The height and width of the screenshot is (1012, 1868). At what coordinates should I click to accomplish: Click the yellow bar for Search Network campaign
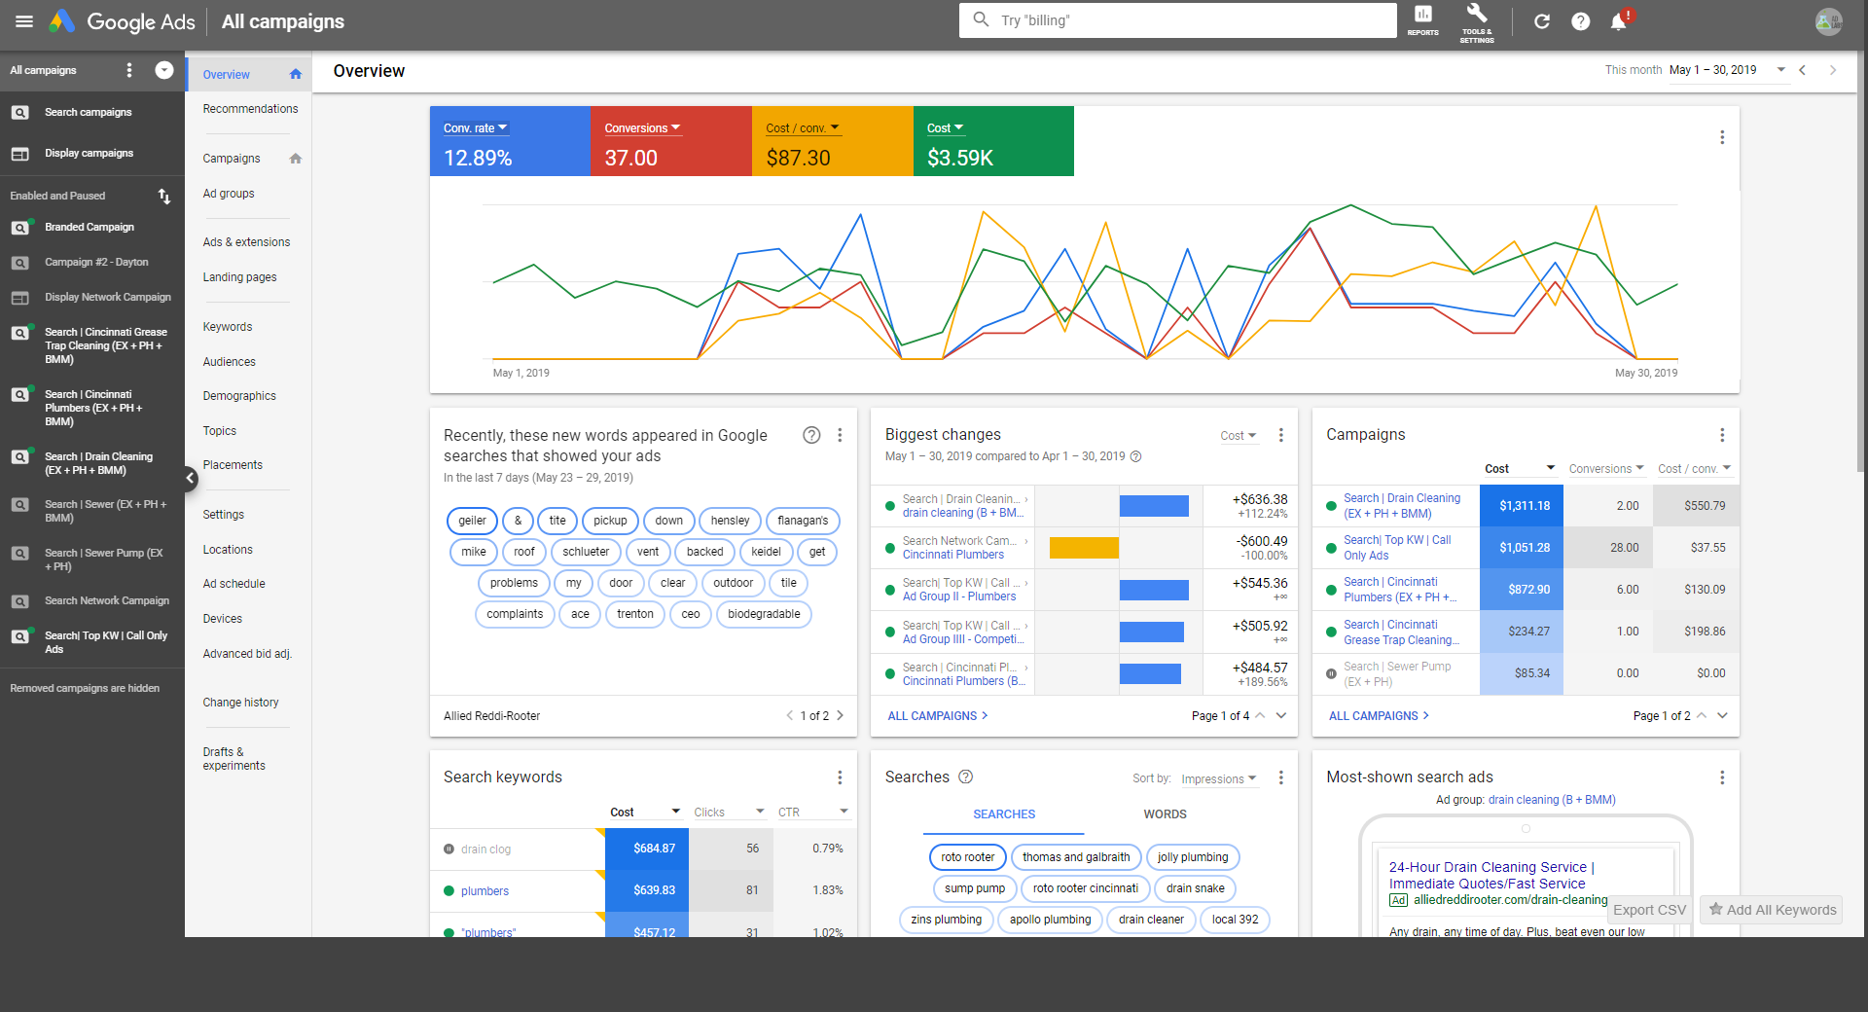[1084, 548]
